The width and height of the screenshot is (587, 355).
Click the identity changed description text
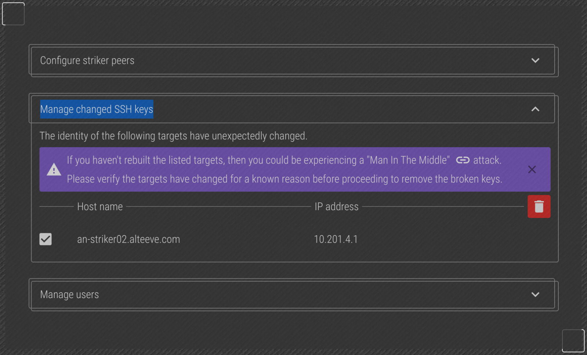(173, 136)
